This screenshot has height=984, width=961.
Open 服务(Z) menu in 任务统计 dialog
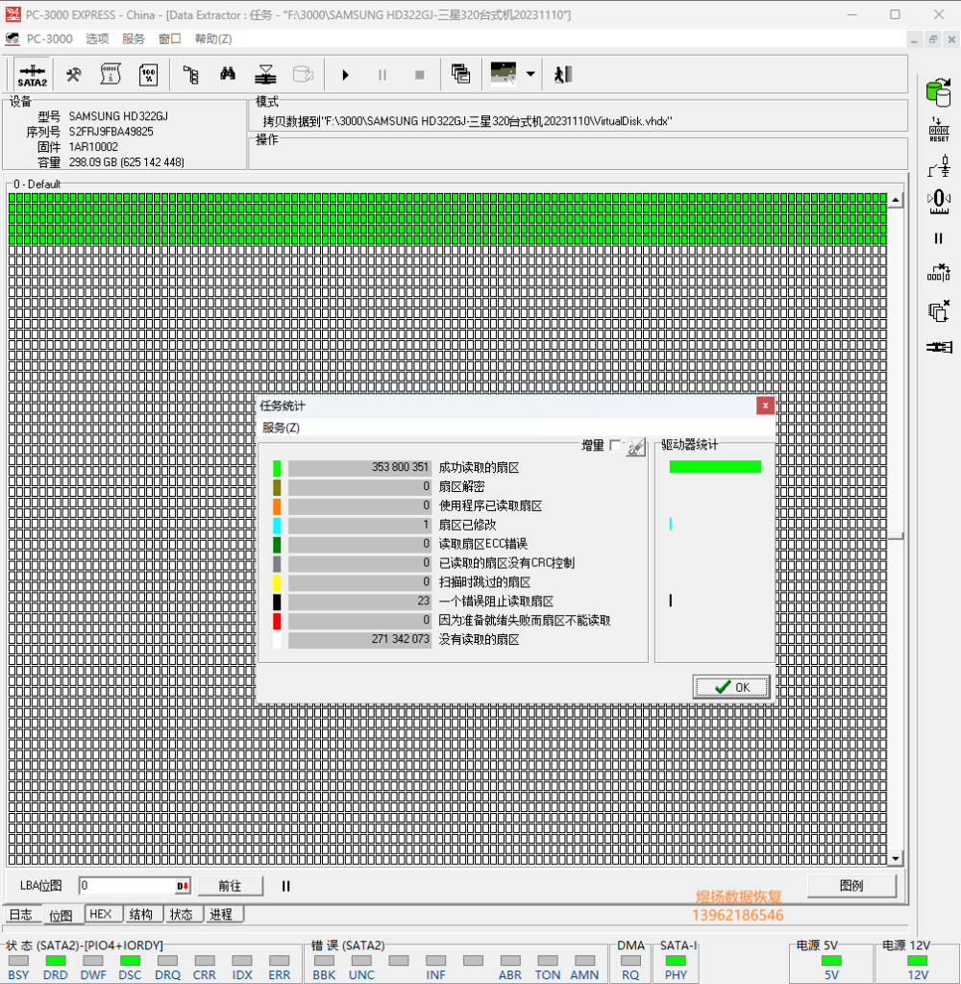pos(281,428)
